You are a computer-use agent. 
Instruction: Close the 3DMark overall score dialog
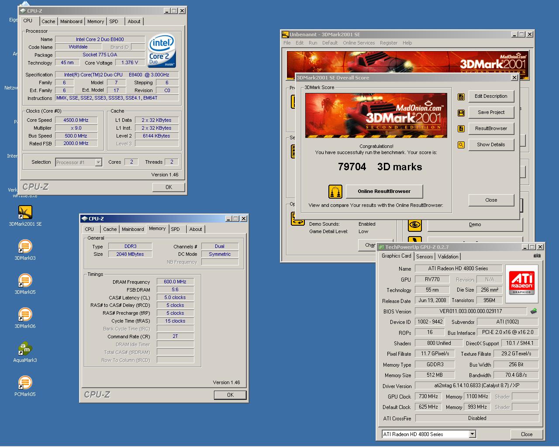[491, 200]
